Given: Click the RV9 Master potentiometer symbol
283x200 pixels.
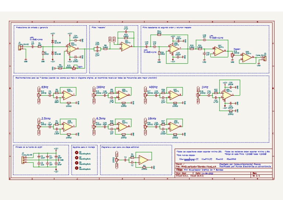Looking at the screenshot, I should click(232, 55).
